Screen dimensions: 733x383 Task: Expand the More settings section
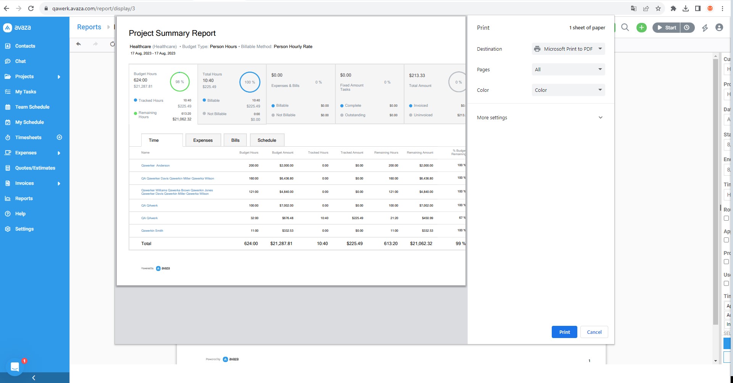(x=540, y=117)
